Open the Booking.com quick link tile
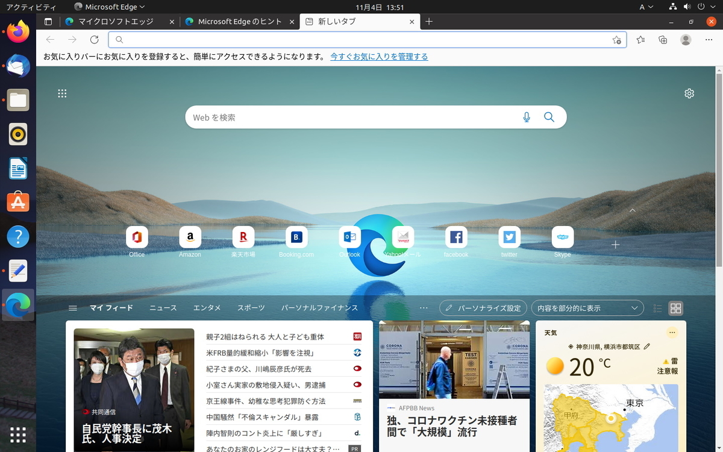The image size is (723, 452). 296,237
